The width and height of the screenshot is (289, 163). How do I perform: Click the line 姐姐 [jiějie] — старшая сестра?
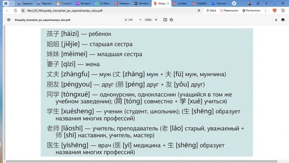(89, 44)
